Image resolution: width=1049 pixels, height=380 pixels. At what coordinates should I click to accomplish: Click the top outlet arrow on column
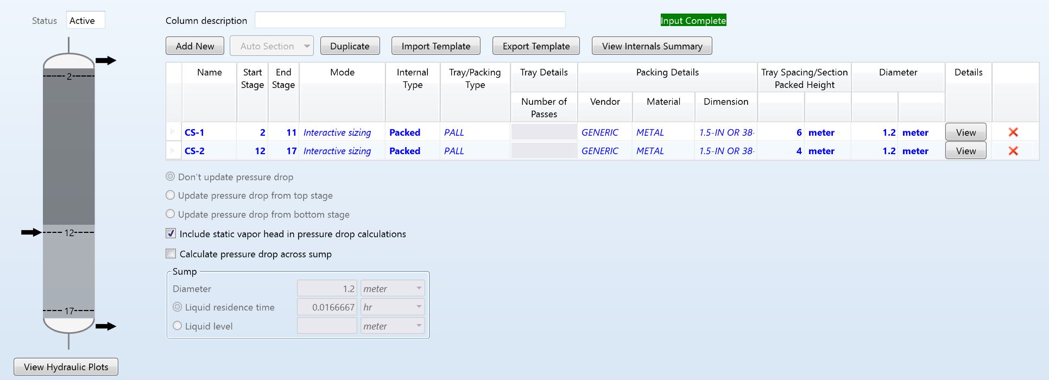click(x=106, y=60)
